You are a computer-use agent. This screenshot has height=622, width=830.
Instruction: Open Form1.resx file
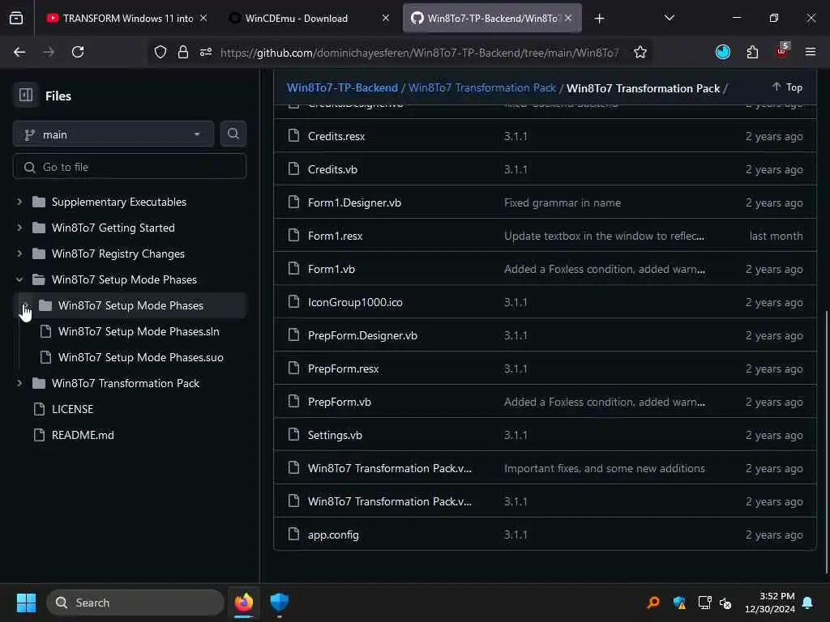(x=335, y=236)
